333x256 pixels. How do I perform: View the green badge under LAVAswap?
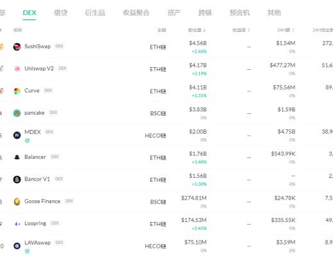click(28, 251)
